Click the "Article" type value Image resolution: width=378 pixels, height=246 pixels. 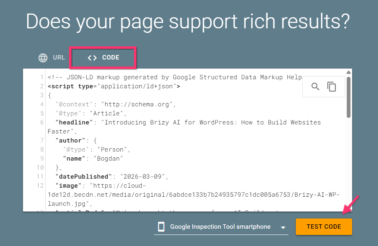pyautogui.click(x=106, y=113)
